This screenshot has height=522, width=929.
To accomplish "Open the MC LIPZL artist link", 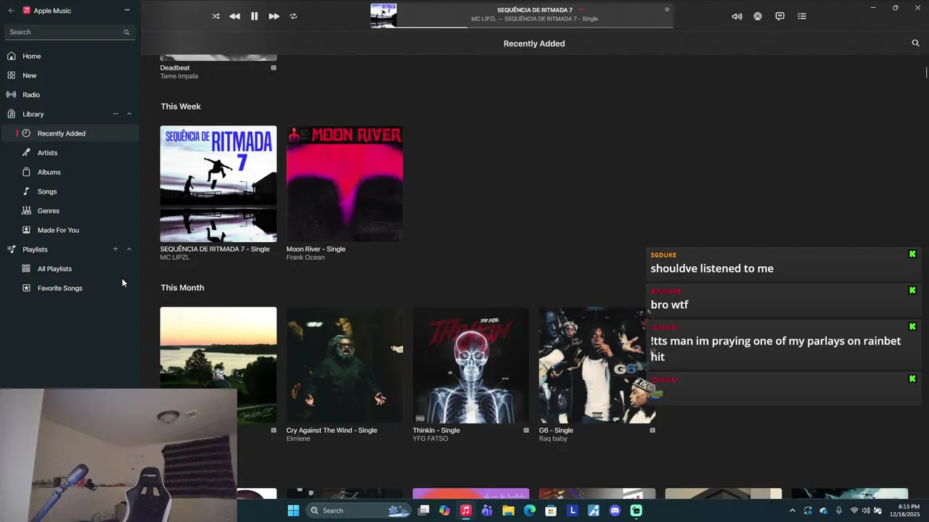I will (x=175, y=257).
